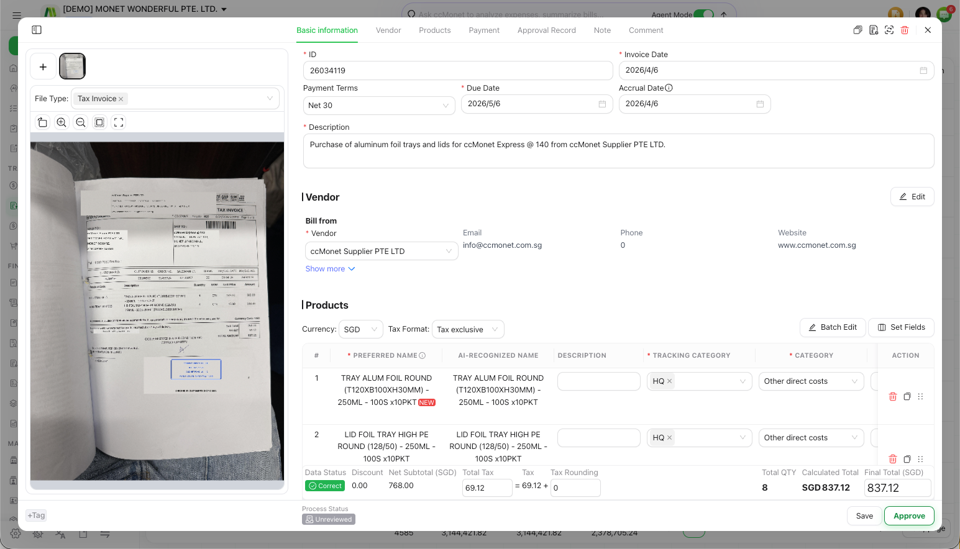This screenshot has width=960, height=549.
Task: Click the duplicate bill icon in the dialog header
Action: pos(858,30)
